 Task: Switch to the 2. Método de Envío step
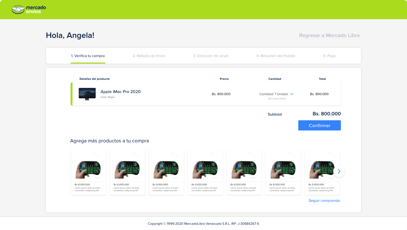(149, 56)
